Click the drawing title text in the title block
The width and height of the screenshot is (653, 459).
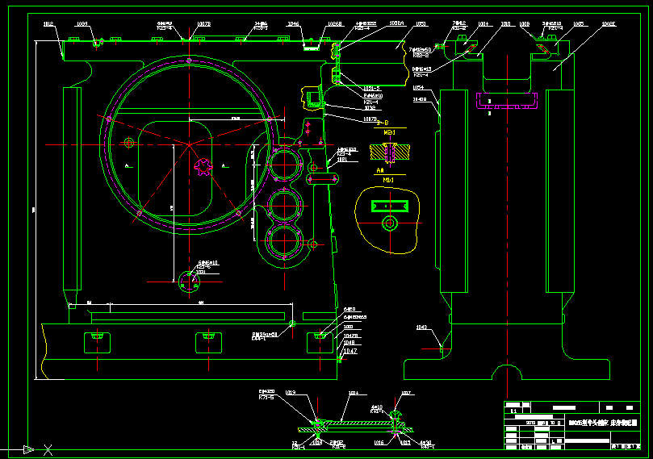(x=603, y=423)
